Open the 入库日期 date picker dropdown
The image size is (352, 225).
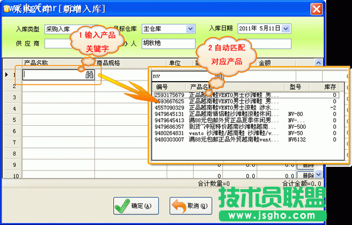tap(286, 29)
